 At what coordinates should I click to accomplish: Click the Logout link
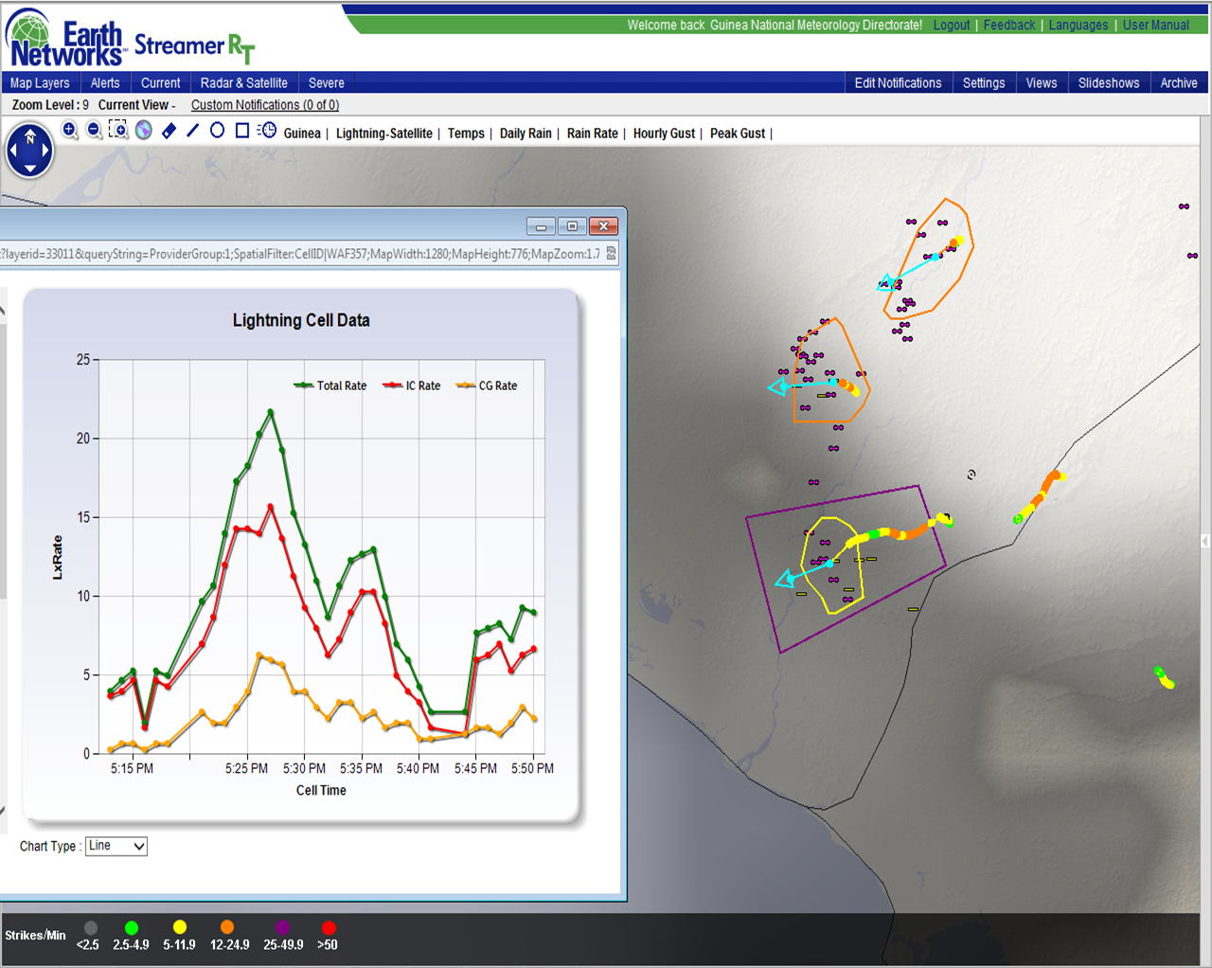[952, 25]
